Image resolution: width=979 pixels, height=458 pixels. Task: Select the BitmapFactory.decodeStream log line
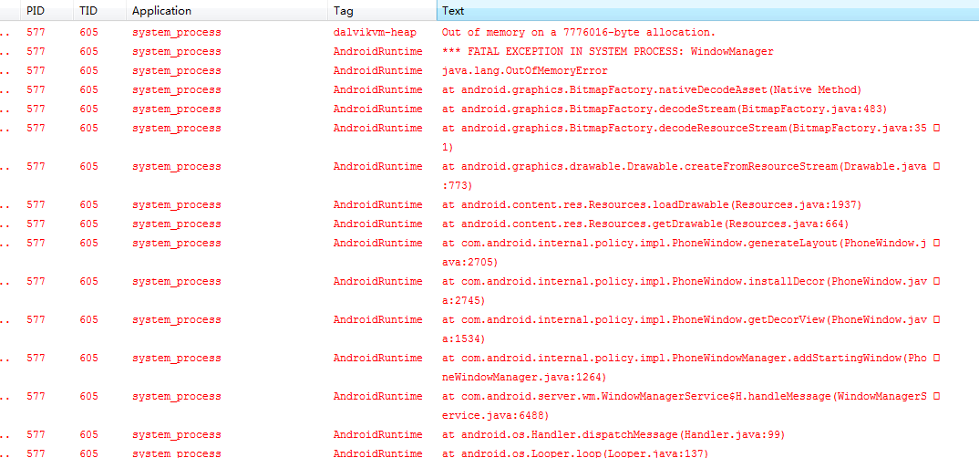[x=665, y=109]
